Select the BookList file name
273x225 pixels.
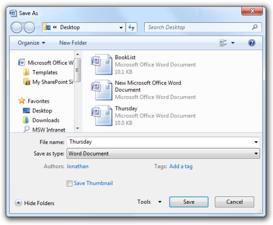point(125,57)
